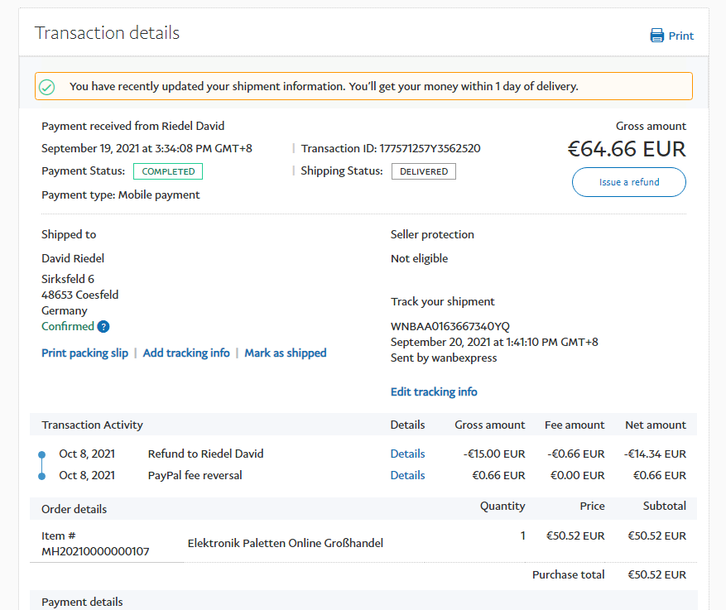Click the shipment updated notification banner
726x610 pixels.
pos(364,86)
